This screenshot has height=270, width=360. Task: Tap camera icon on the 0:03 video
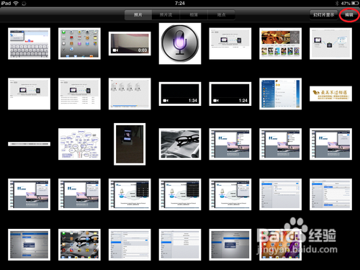coord(115,50)
